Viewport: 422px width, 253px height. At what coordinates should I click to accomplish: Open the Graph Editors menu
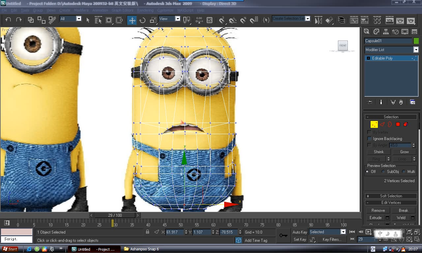point(122,10)
